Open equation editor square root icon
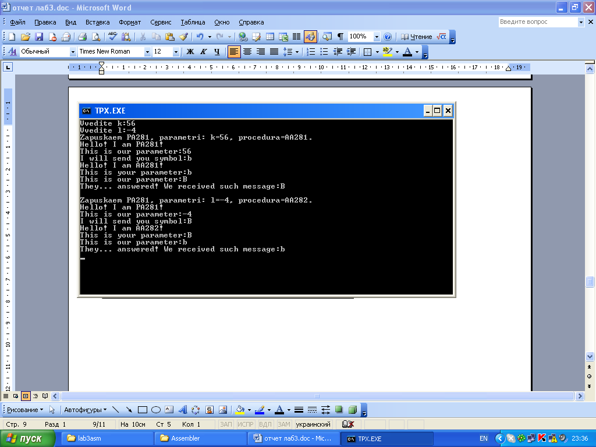 click(441, 37)
